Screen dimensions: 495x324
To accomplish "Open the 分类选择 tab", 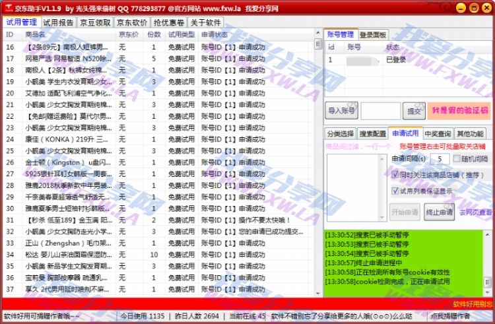I will 341,134.
